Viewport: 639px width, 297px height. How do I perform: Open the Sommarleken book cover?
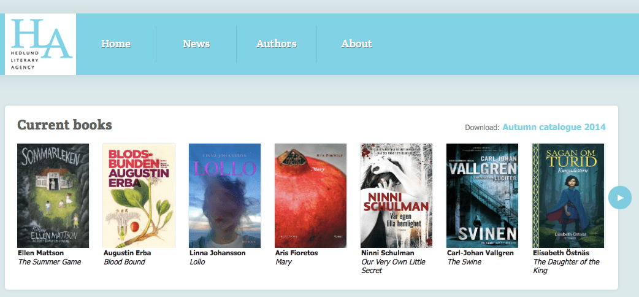click(x=53, y=195)
